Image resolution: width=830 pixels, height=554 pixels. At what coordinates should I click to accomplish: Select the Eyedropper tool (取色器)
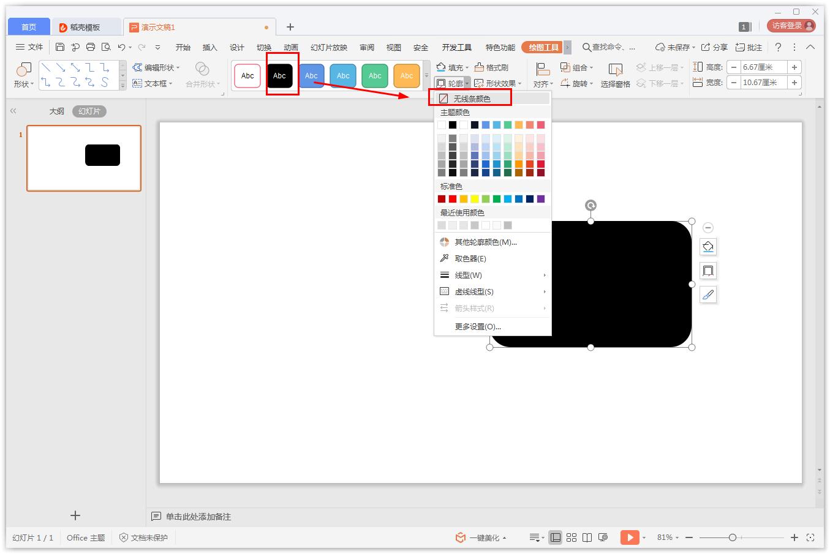point(470,258)
